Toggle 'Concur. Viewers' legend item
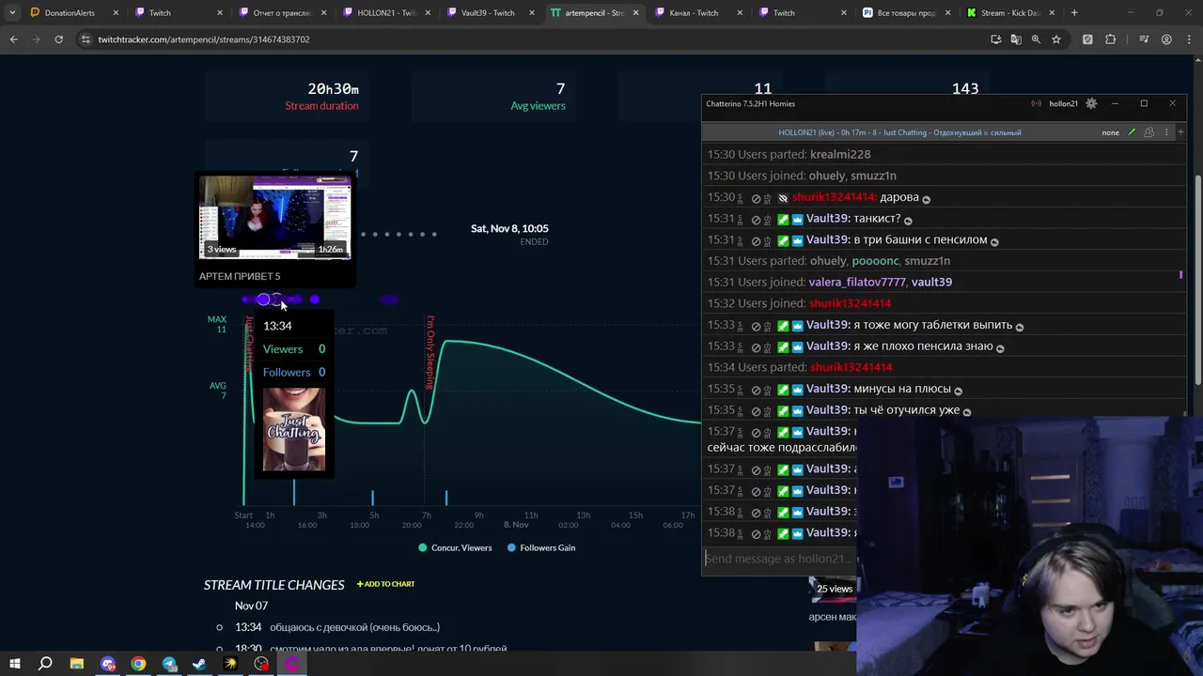The height and width of the screenshot is (676, 1203). tap(454, 547)
